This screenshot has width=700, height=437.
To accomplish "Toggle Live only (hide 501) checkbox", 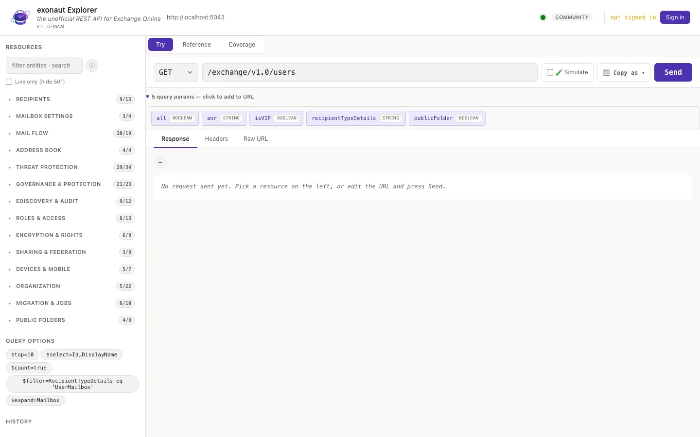I will (x=9, y=82).
